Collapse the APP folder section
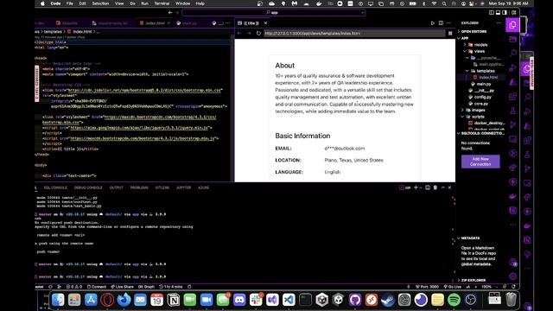Image resolution: width=553 pixels, height=311 pixels. [x=465, y=38]
